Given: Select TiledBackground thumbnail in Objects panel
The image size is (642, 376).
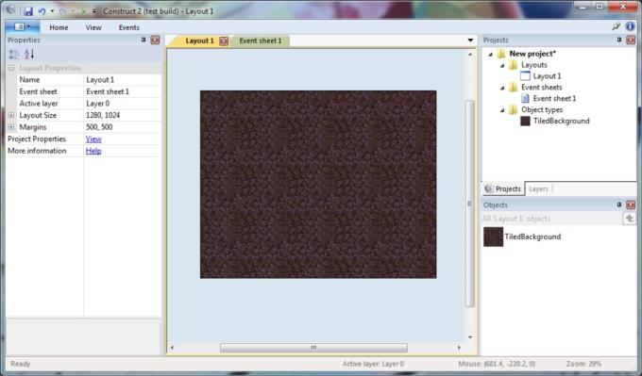Looking at the screenshot, I should click(493, 237).
